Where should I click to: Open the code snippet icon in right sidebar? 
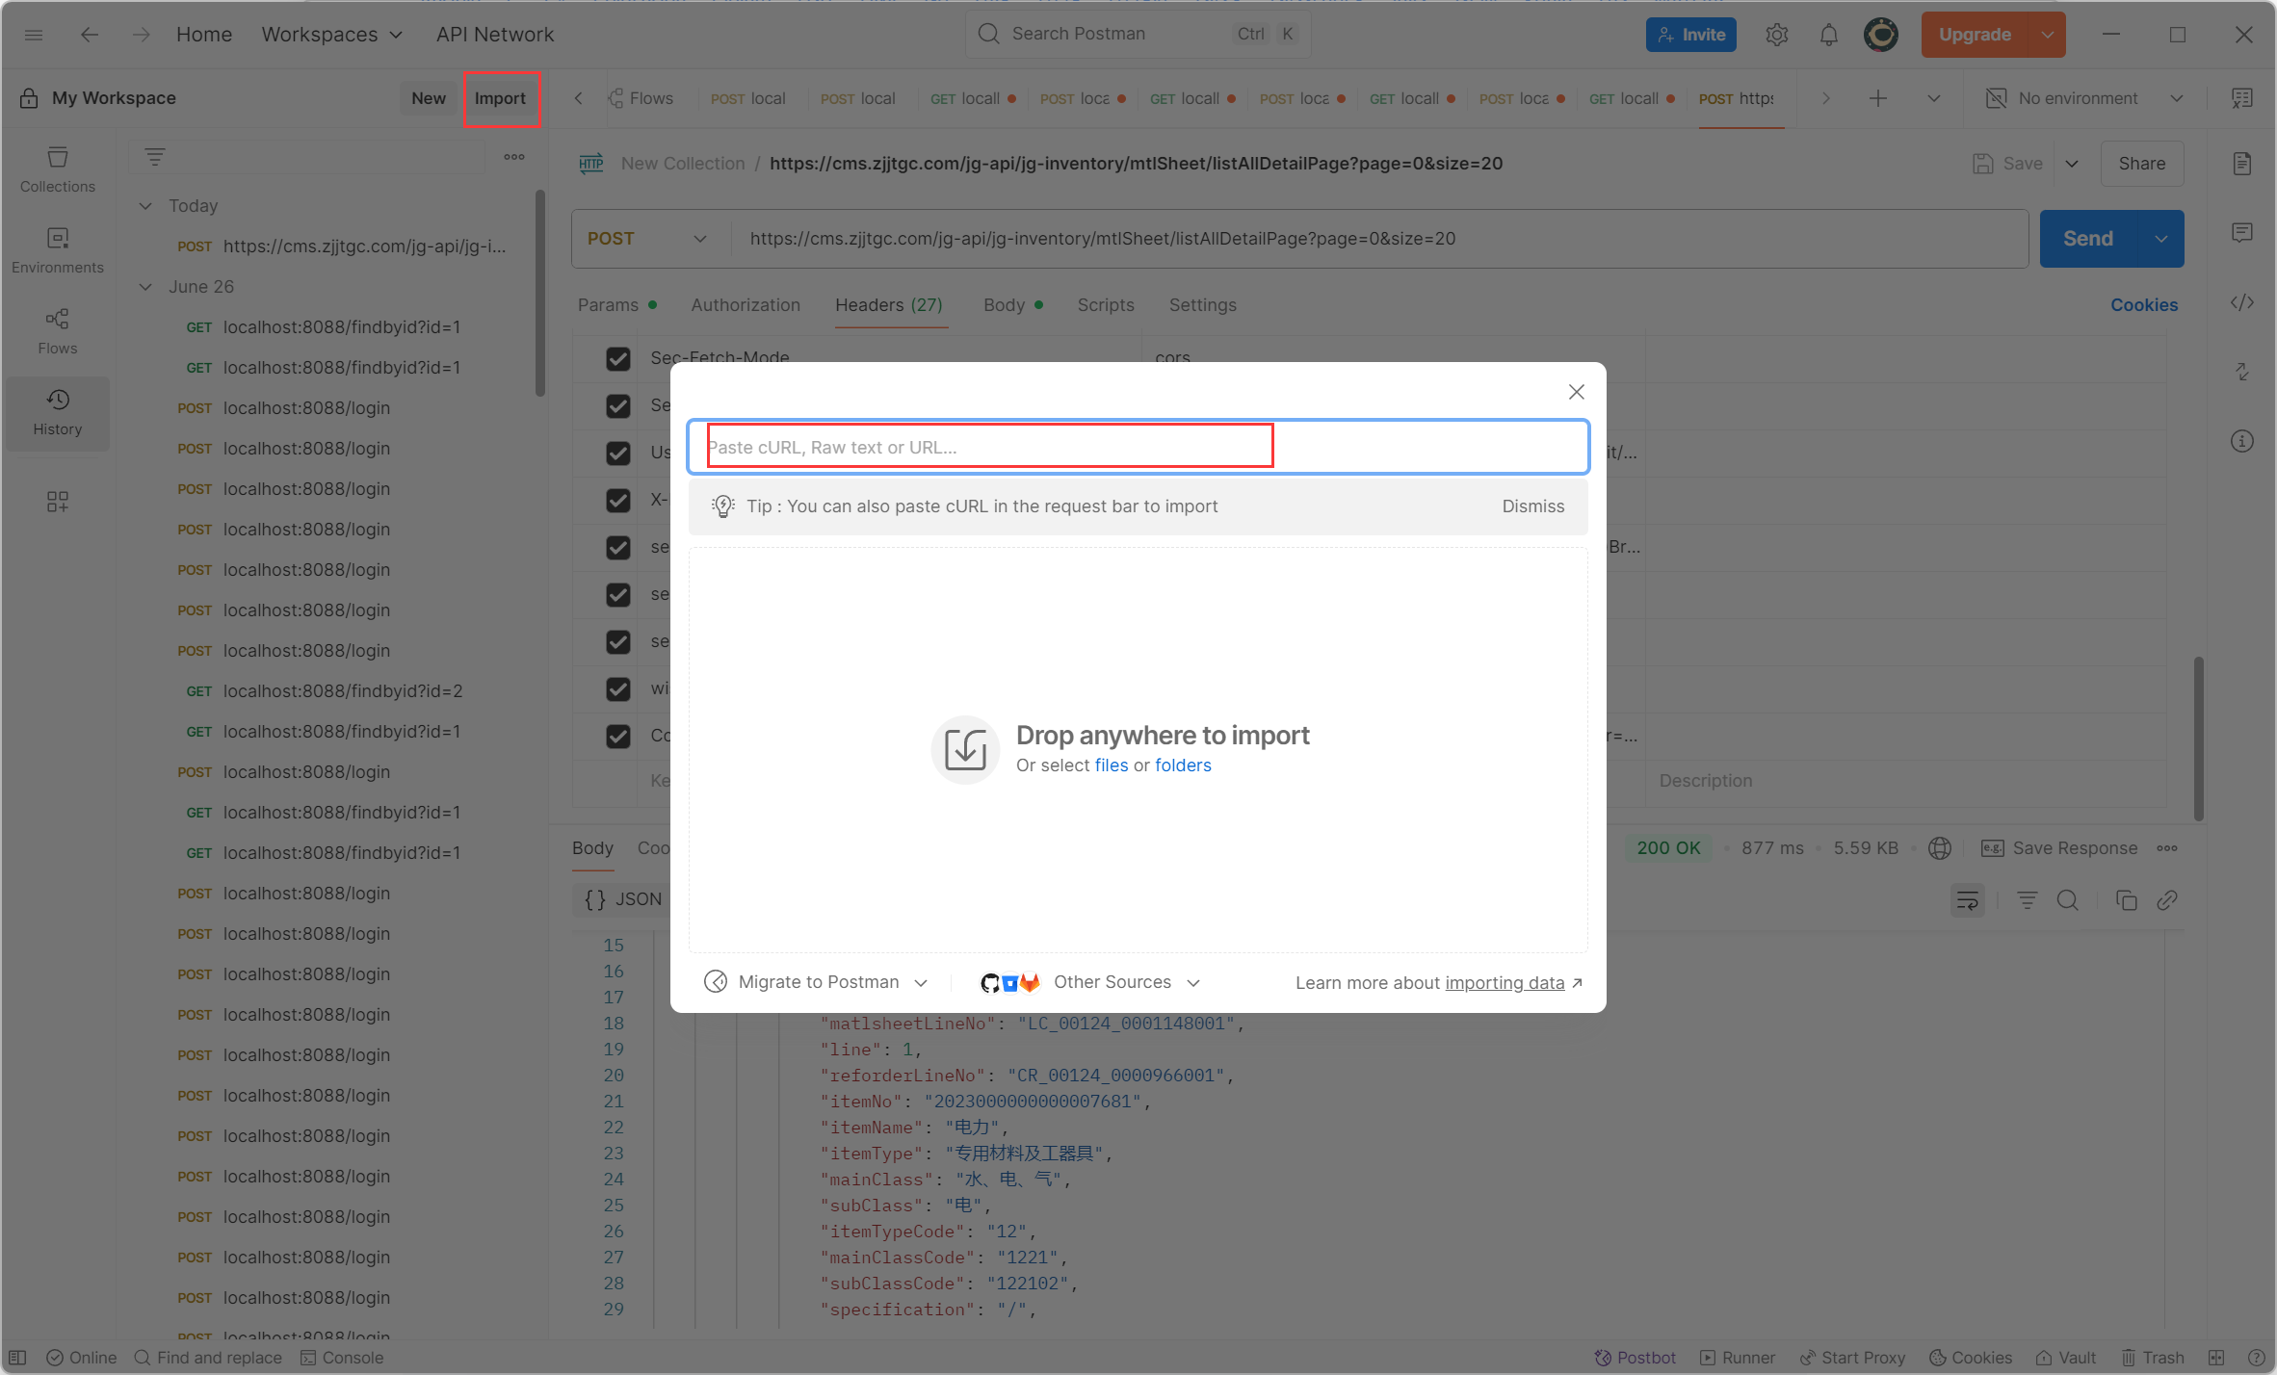click(2242, 302)
